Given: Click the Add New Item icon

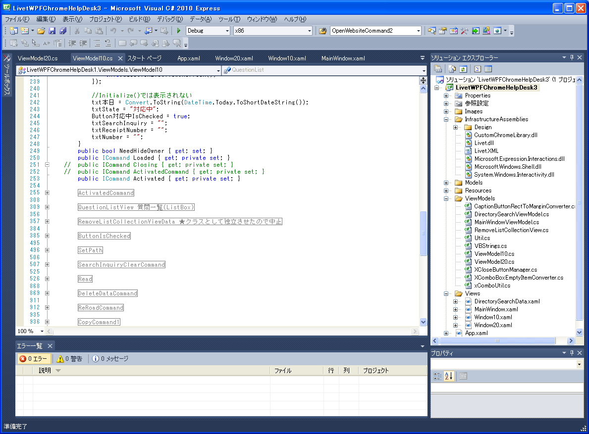Looking at the screenshot, I should [x=25, y=31].
